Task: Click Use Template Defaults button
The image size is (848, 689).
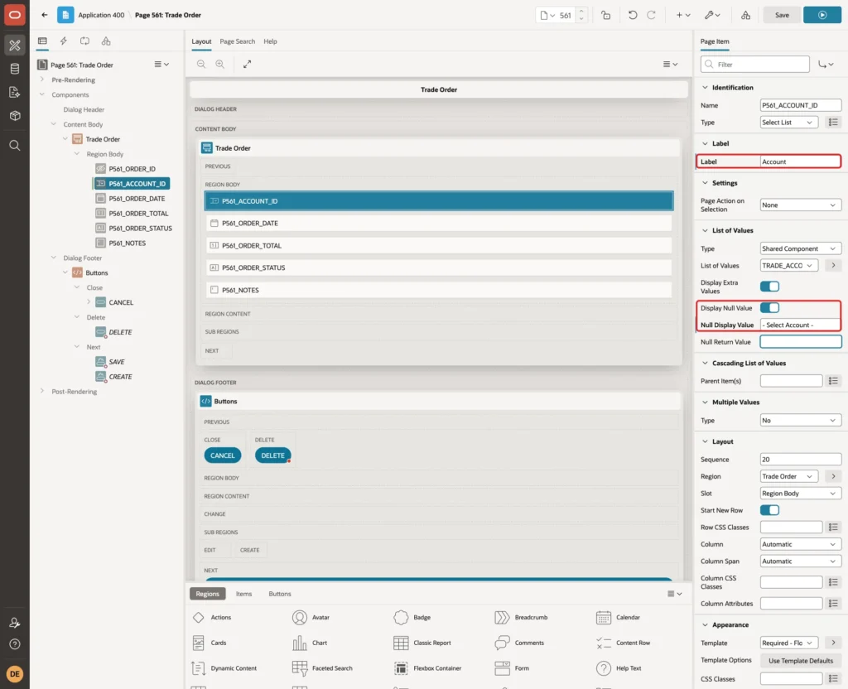Action: coord(801,660)
